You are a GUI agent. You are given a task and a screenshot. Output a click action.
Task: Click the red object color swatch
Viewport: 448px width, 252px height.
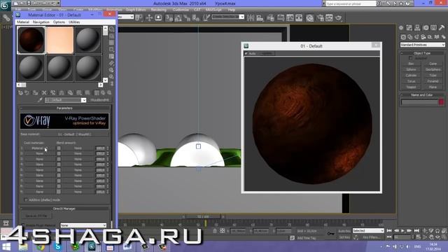(442, 102)
